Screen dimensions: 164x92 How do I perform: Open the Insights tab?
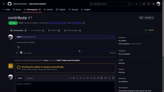pyautogui.click(x=86, y=10)
